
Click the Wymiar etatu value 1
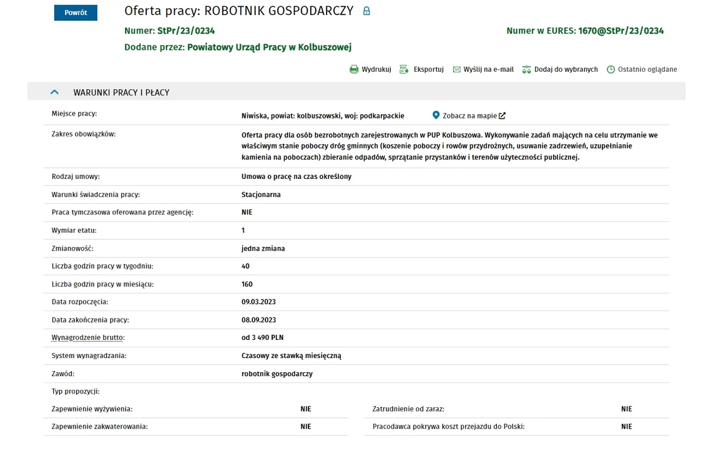(243, 230)
